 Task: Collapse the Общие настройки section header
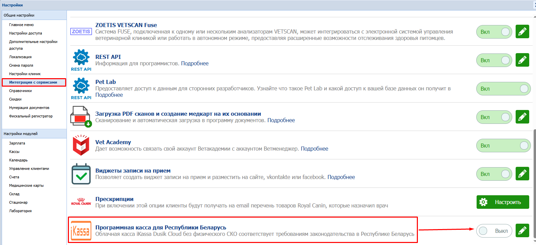(x=34, y=15)
